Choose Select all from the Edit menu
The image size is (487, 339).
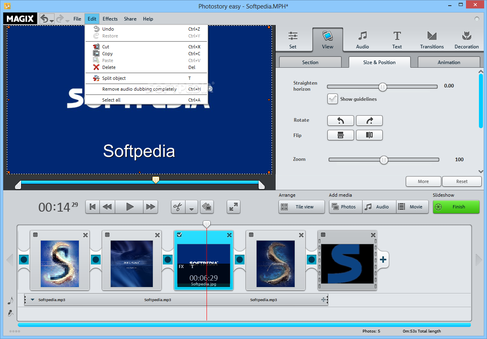tap(146, 100)
